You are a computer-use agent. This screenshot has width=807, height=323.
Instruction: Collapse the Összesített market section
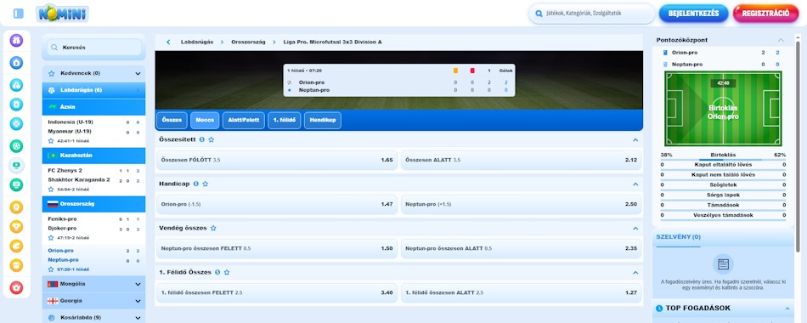coord(635,140)
